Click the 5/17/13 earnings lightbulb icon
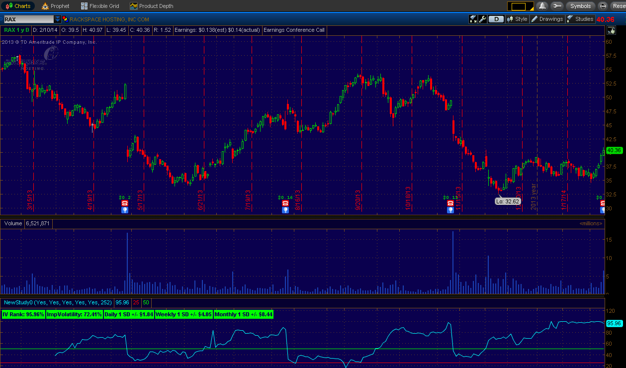Viewport: 626px width, 368px height. [124, 210]
